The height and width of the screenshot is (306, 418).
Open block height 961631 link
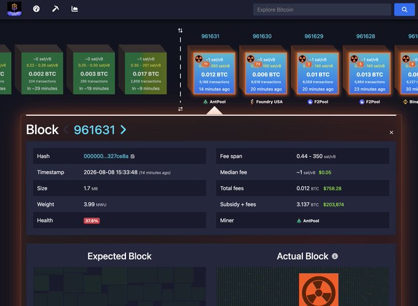coord(210,36)
